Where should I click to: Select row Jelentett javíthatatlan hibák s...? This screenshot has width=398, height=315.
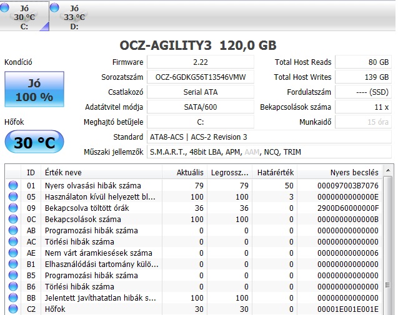click(x=194, y=298)
